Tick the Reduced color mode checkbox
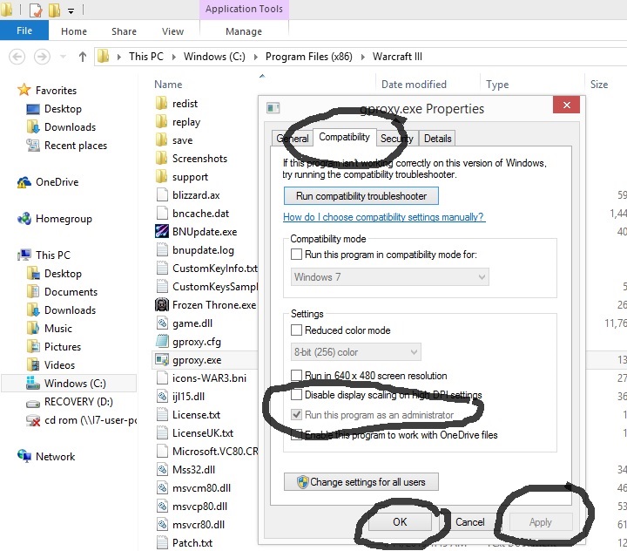Screen dimensions: 627x551 point(296,330)
